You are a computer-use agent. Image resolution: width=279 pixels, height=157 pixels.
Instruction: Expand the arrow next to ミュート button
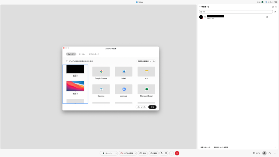tap(116, 153)
